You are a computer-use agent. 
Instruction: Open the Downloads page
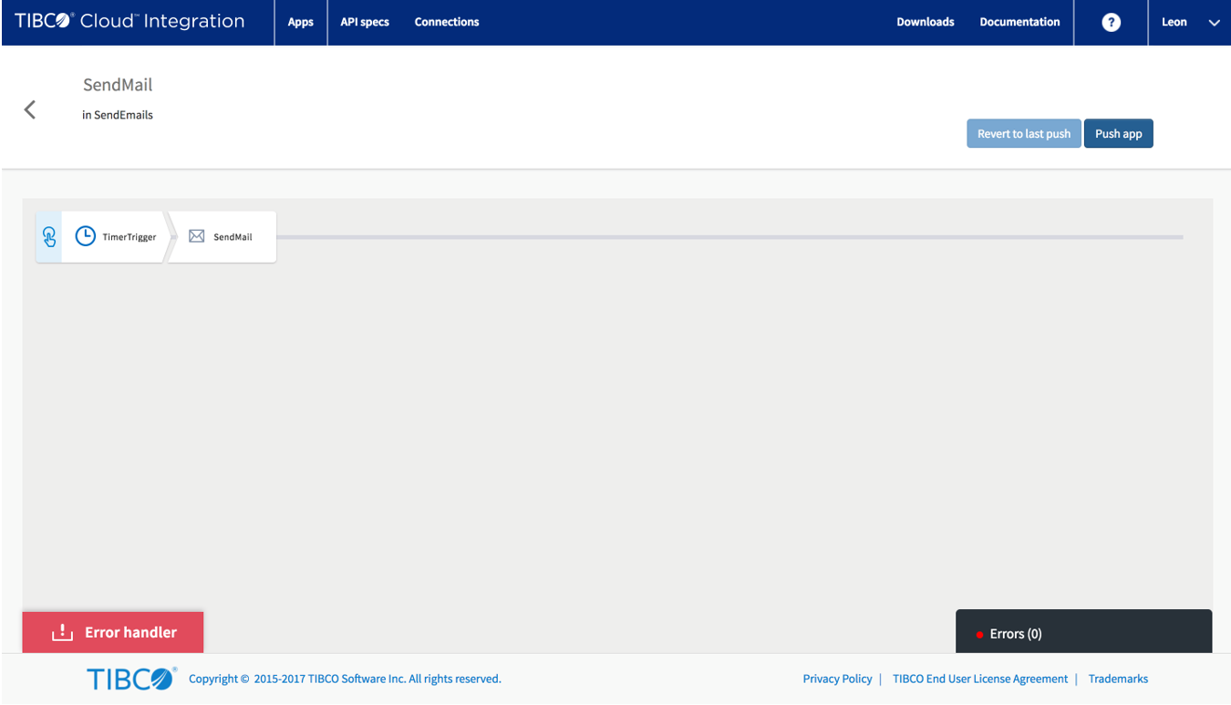click(925, 22)
